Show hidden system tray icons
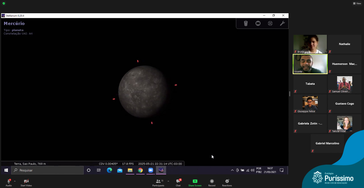The height and width of the screenshot is (188, 364). click(232, 170)
